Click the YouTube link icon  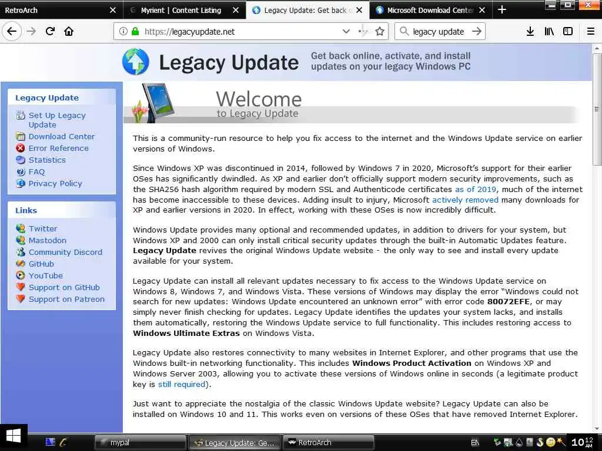point(21,275)
